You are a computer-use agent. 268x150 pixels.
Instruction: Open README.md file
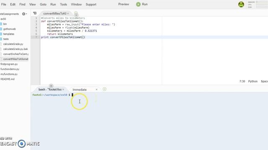[x=8, y=79]
